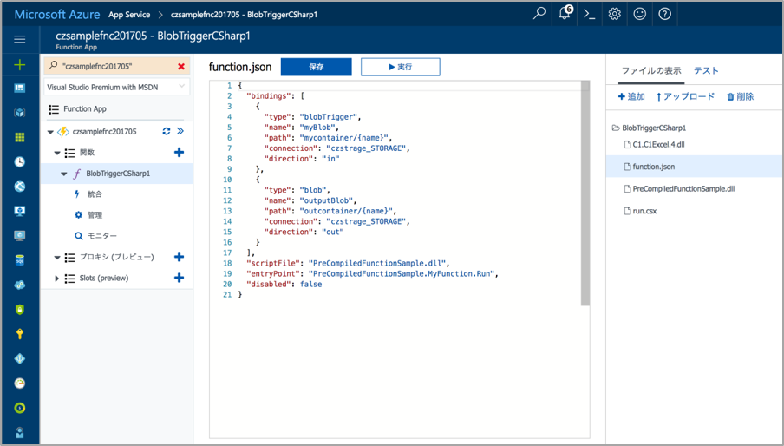Open the green shield Security icon in sidebar
784x446 pixels.
pyautogui.click(x=20, y=310)
